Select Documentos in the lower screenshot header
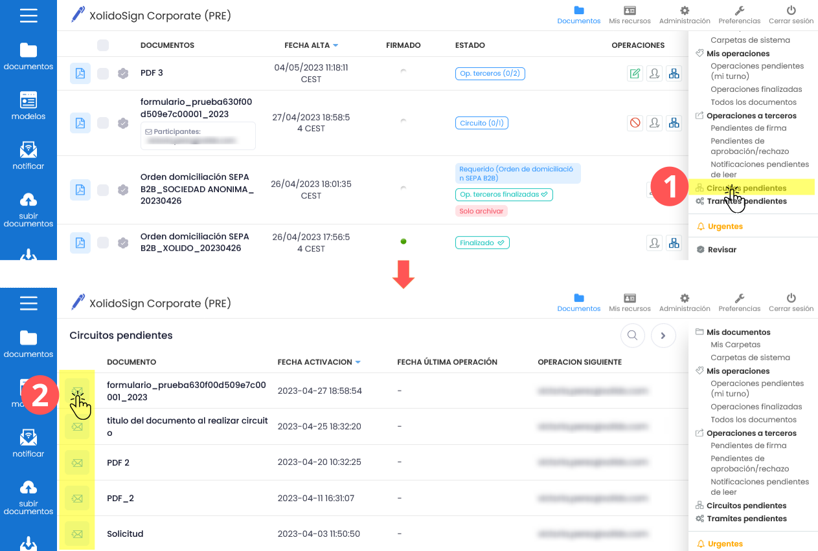The height and width of the screenshot is (551, 818). coord(579,303)
